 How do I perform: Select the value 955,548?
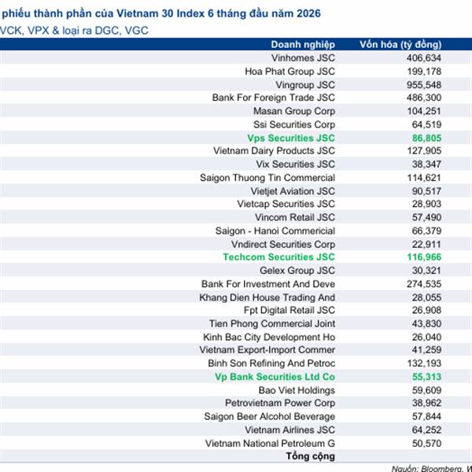click(424, 85)
